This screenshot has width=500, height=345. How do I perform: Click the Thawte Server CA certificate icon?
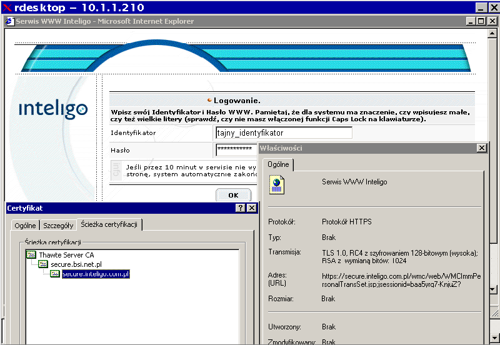31,254
